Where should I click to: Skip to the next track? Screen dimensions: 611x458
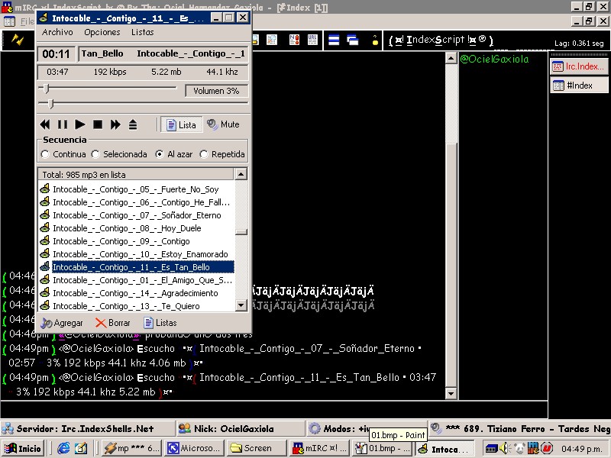(115, 124)
